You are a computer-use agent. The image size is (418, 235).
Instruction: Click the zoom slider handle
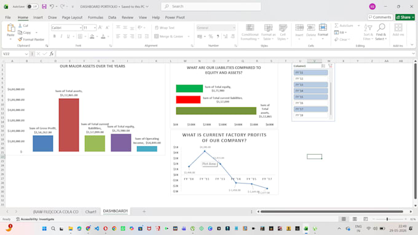coord(387,219)
